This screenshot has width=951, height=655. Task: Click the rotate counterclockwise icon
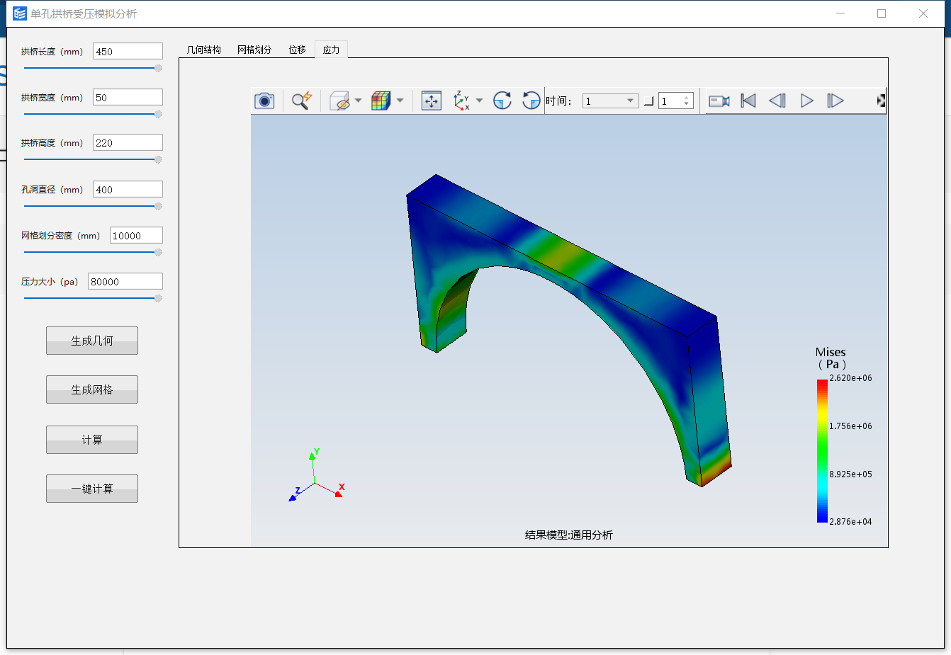(x=531, y=101)
